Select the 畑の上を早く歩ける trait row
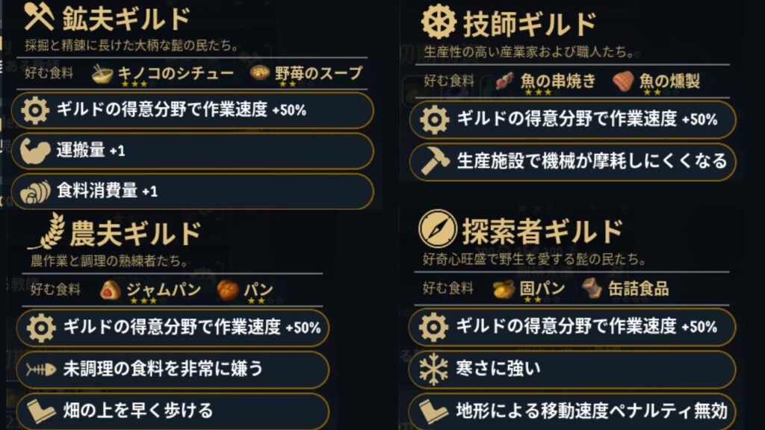This screenshot has height=430, width=765. 173,410
